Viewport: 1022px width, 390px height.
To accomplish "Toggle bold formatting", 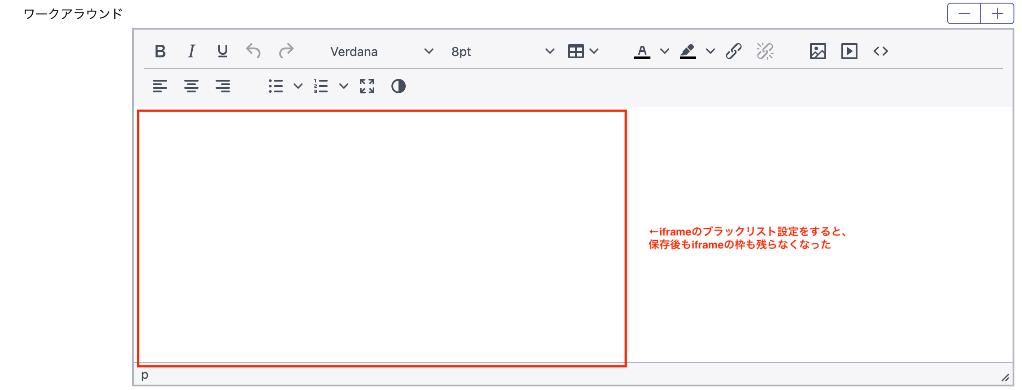I will pos(160,52).
